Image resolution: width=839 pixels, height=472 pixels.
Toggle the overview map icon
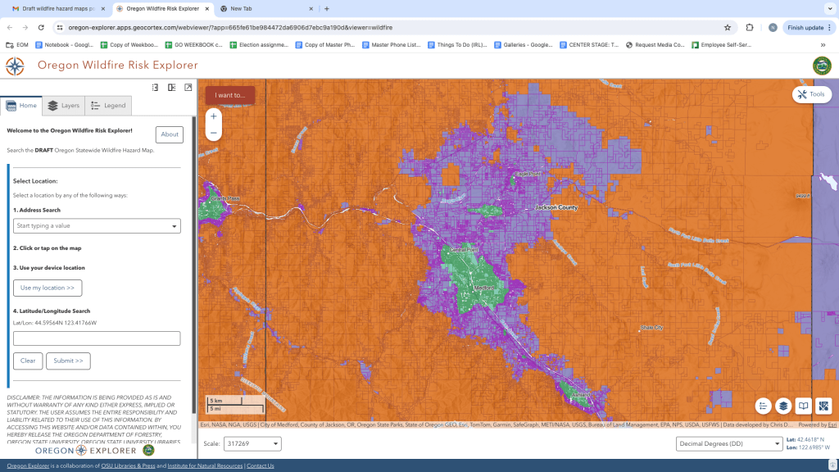823,406
